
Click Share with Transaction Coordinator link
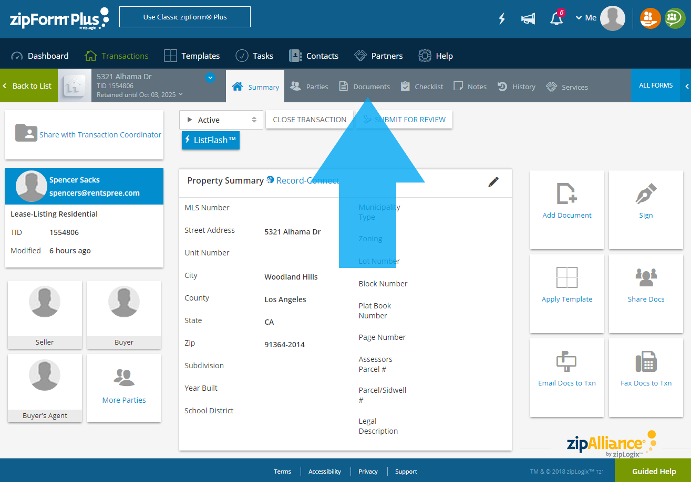(x=100, y=135)
